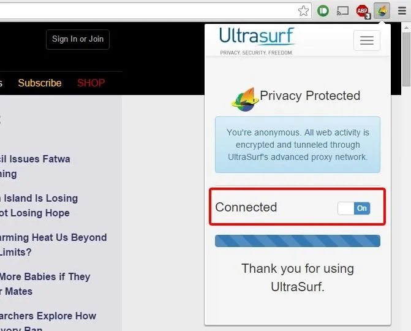The width and height of the screenshot is (411, 331).
Task: Click the UltraSurf extension toolbar icon
Action: pos(382,11)
